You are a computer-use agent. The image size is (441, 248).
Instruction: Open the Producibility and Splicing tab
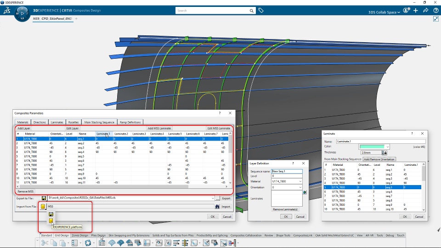coord(212,235)
